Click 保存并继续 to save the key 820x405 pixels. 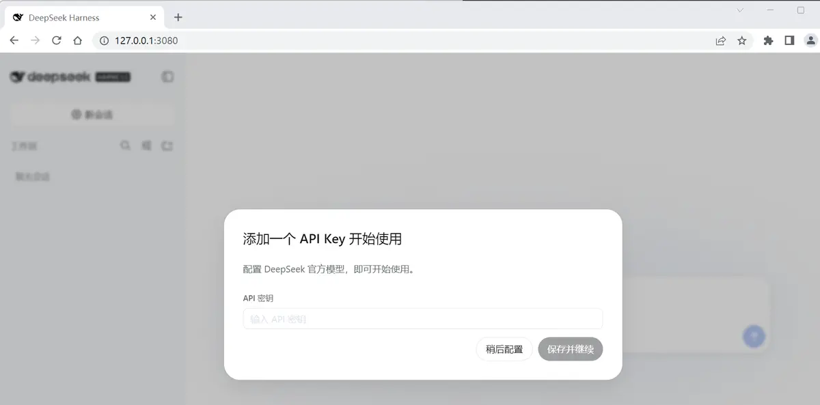point(571,349)
